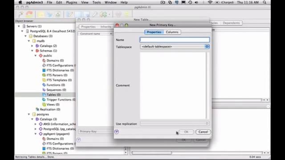285x160 pixels.
Task: Click the maintenance wrench toolbar icon
Action: click(x=95, y=14)
